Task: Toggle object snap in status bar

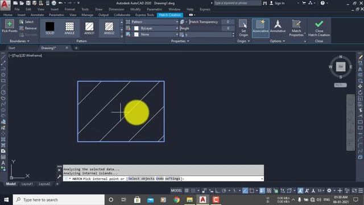Action: click(251, 191)
